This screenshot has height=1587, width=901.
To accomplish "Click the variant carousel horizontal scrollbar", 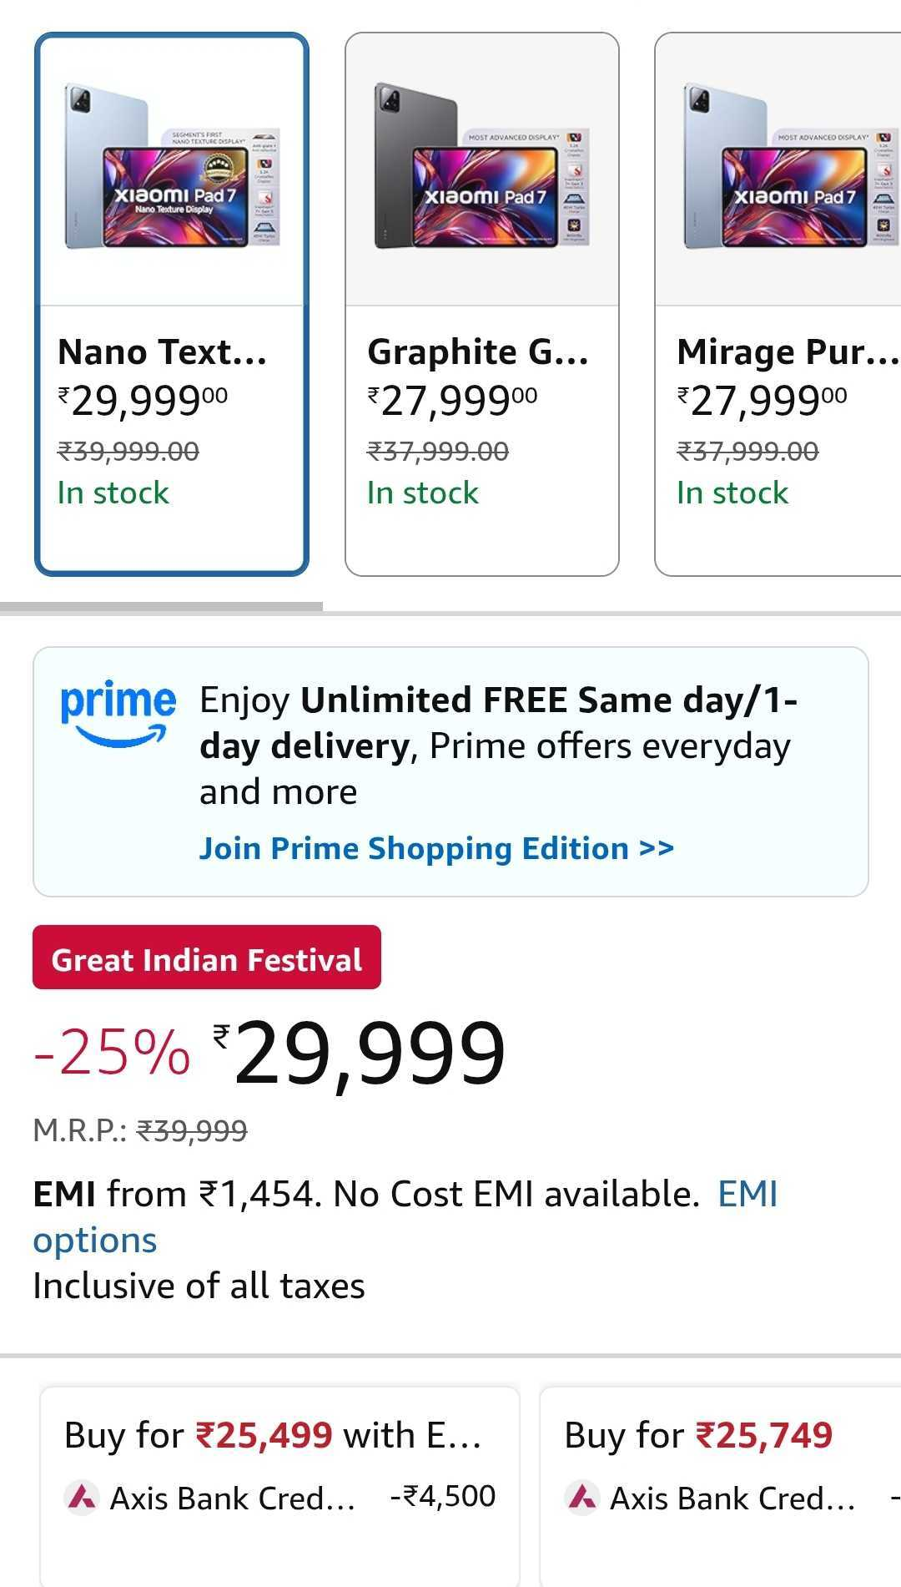I will coord(161,607).
